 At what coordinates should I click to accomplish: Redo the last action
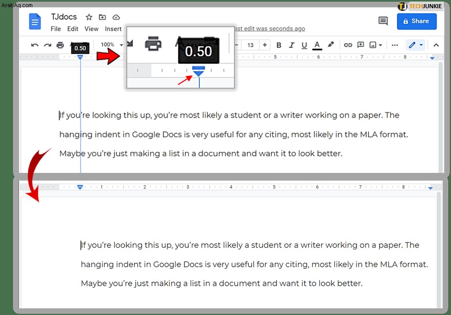(47, 45)
